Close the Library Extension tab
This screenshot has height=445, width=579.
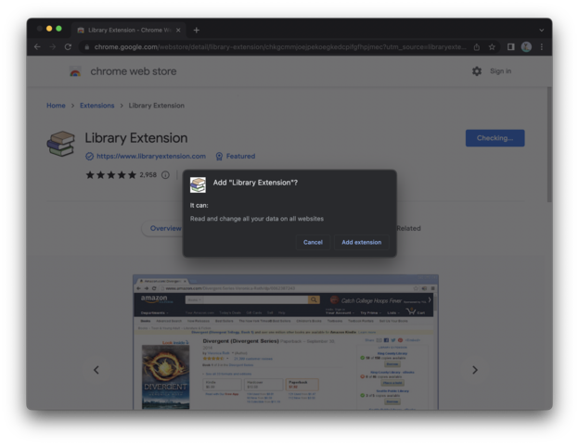click(x=178, y=31)
